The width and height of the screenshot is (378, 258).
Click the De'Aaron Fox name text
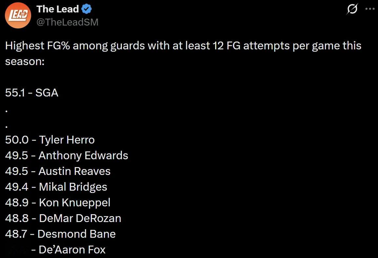point(72,250)
